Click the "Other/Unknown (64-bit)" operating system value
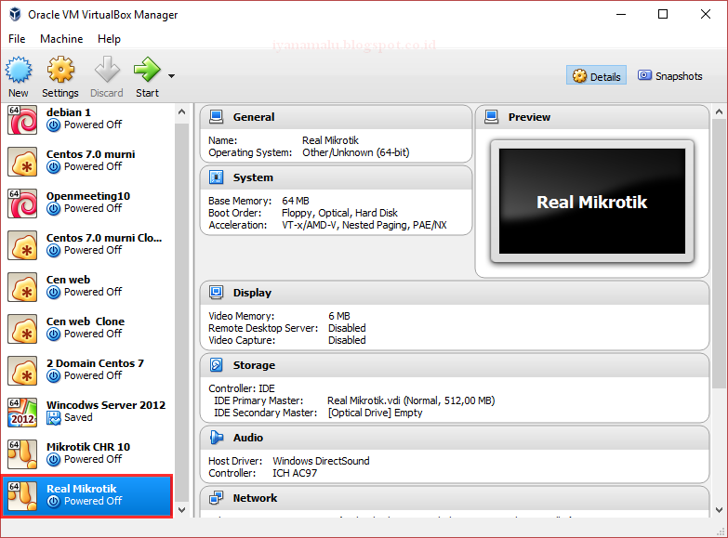This screenshot has width=728, height=538. point(356,152)
